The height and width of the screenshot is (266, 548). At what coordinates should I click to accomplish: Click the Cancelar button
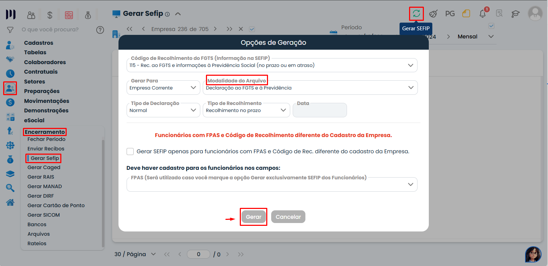(288, 217)
